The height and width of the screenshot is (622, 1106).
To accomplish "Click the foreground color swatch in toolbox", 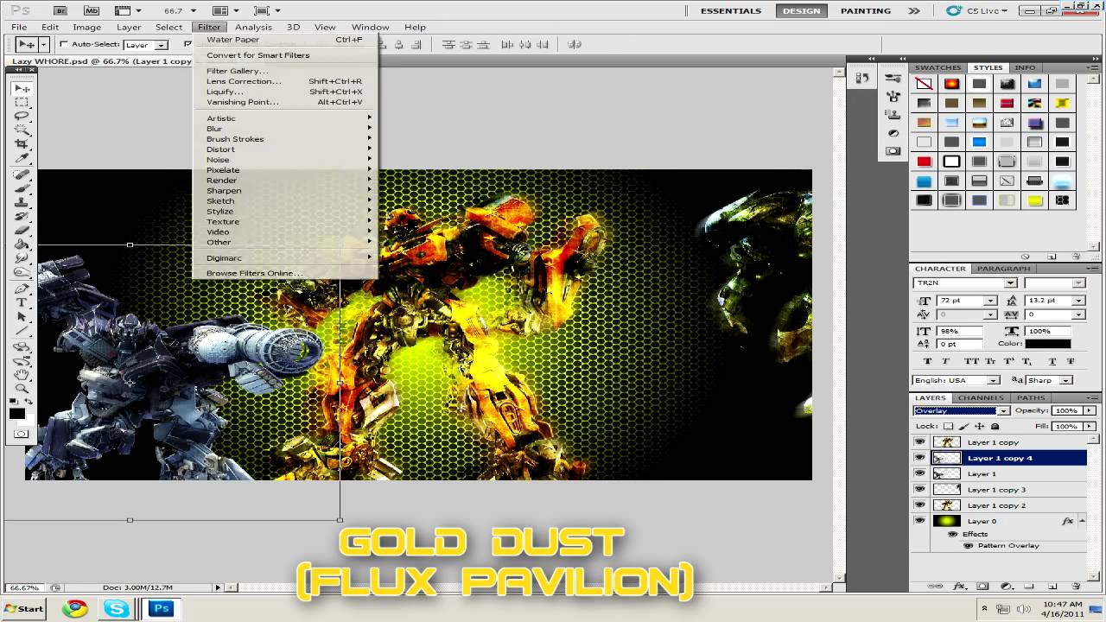I will 18,414.
